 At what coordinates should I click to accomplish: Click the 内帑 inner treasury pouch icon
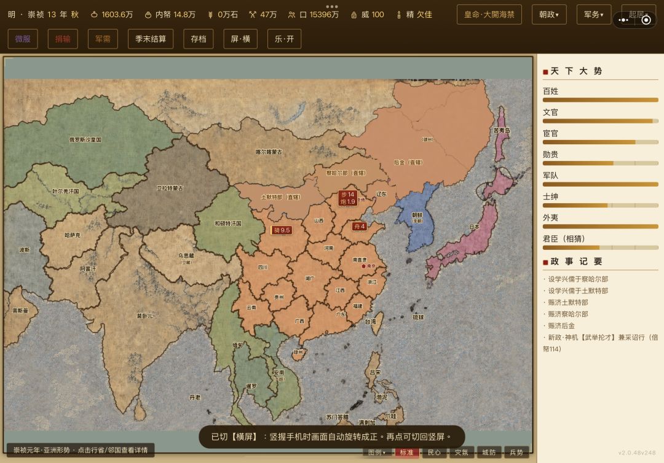pos(148,15)
